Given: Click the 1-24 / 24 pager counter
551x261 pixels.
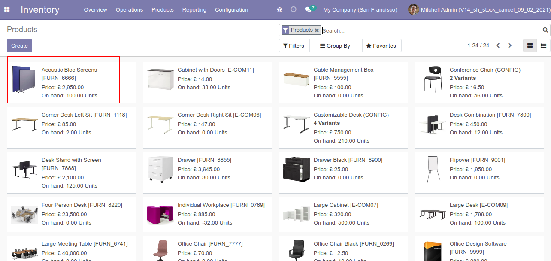Looking at the screenshot, I should [478, 46].
